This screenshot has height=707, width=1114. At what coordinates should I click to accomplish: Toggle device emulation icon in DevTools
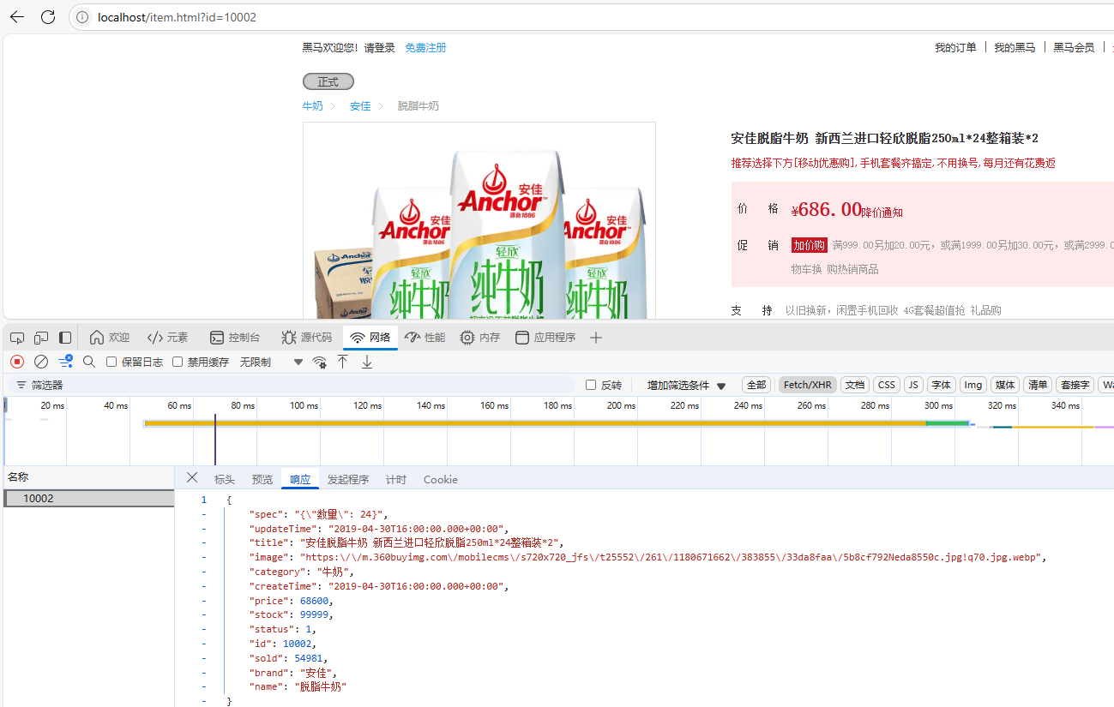click(41, 338)
